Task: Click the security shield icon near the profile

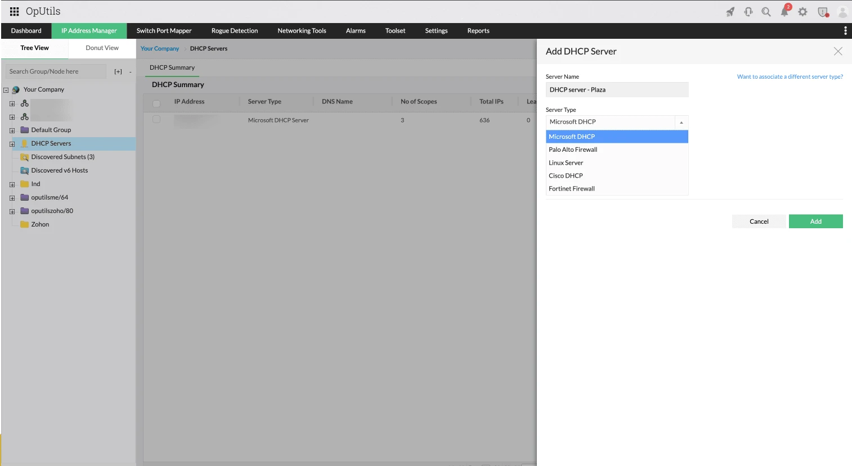Action: click(x=822, y=11)
